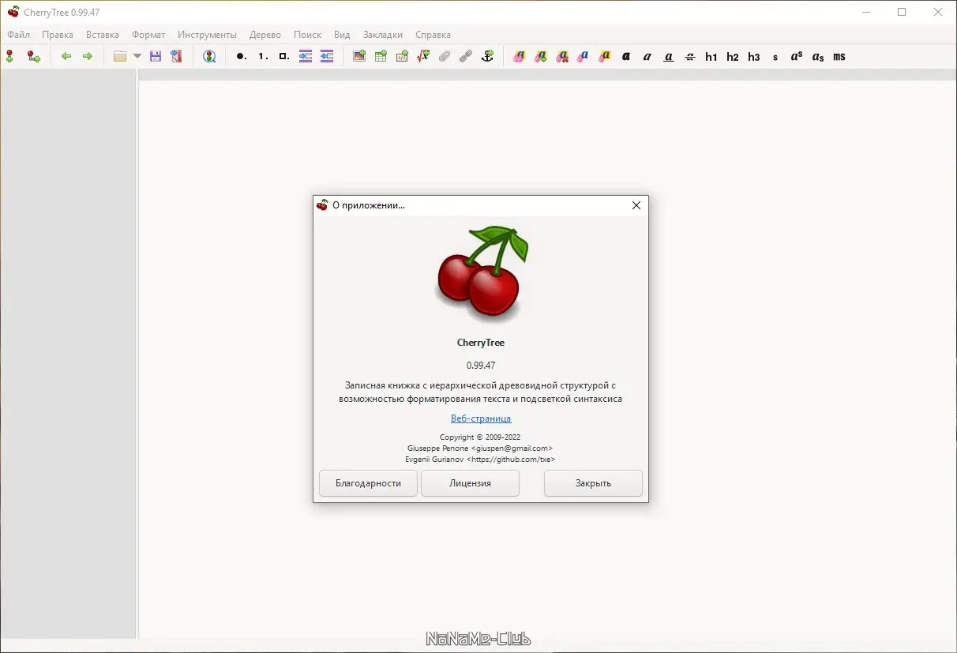
Task: Insert an image with the toolbar icon
Action: click(x=359, y=57)
